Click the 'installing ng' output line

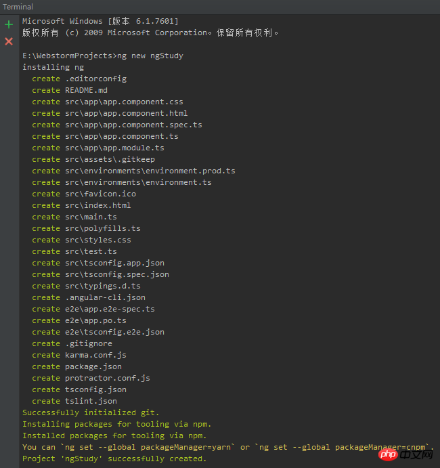coord(53,67)
